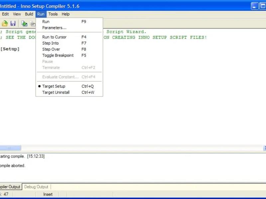Open the Parameters... dialog entry
The width and height of the screenshot is (266, 199).
tap(69, 28)
